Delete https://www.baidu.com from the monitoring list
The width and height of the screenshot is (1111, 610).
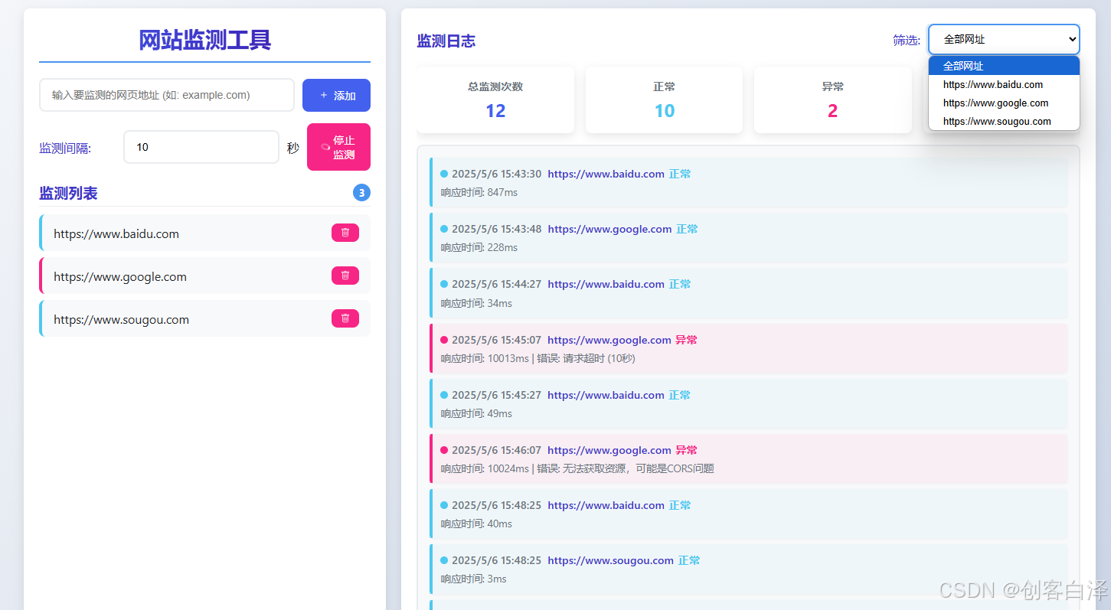[x=345, y=233]
